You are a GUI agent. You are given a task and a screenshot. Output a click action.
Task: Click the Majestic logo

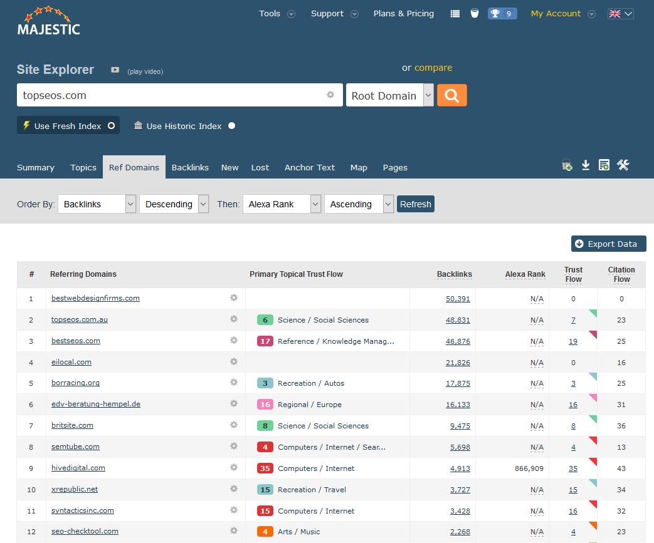pos(48,21)
